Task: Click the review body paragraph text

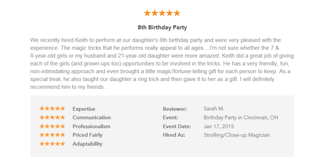Action: [x=162, y=64]
